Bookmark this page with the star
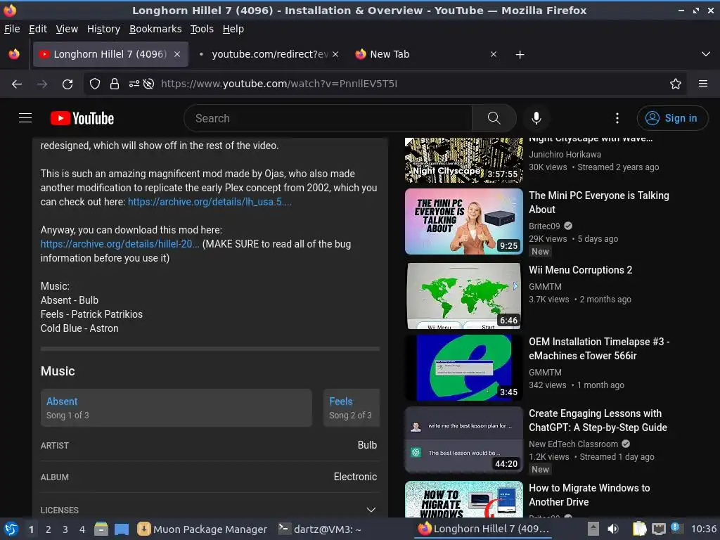This screenshot has height=540, width=720. click(x=676, y=84)
